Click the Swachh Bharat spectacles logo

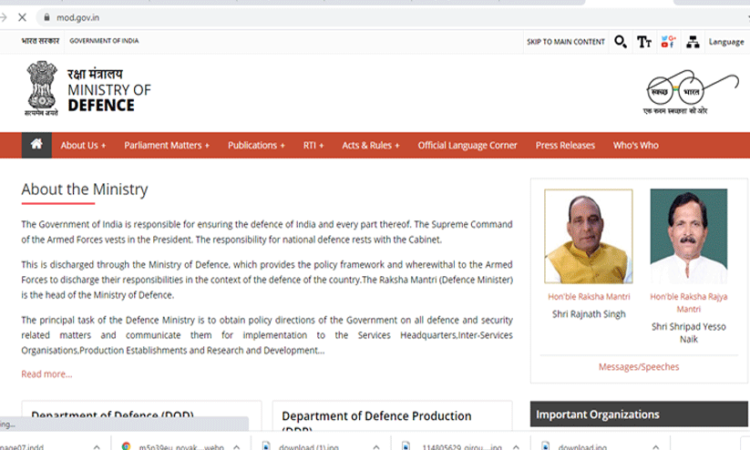[x=692, y=91]
